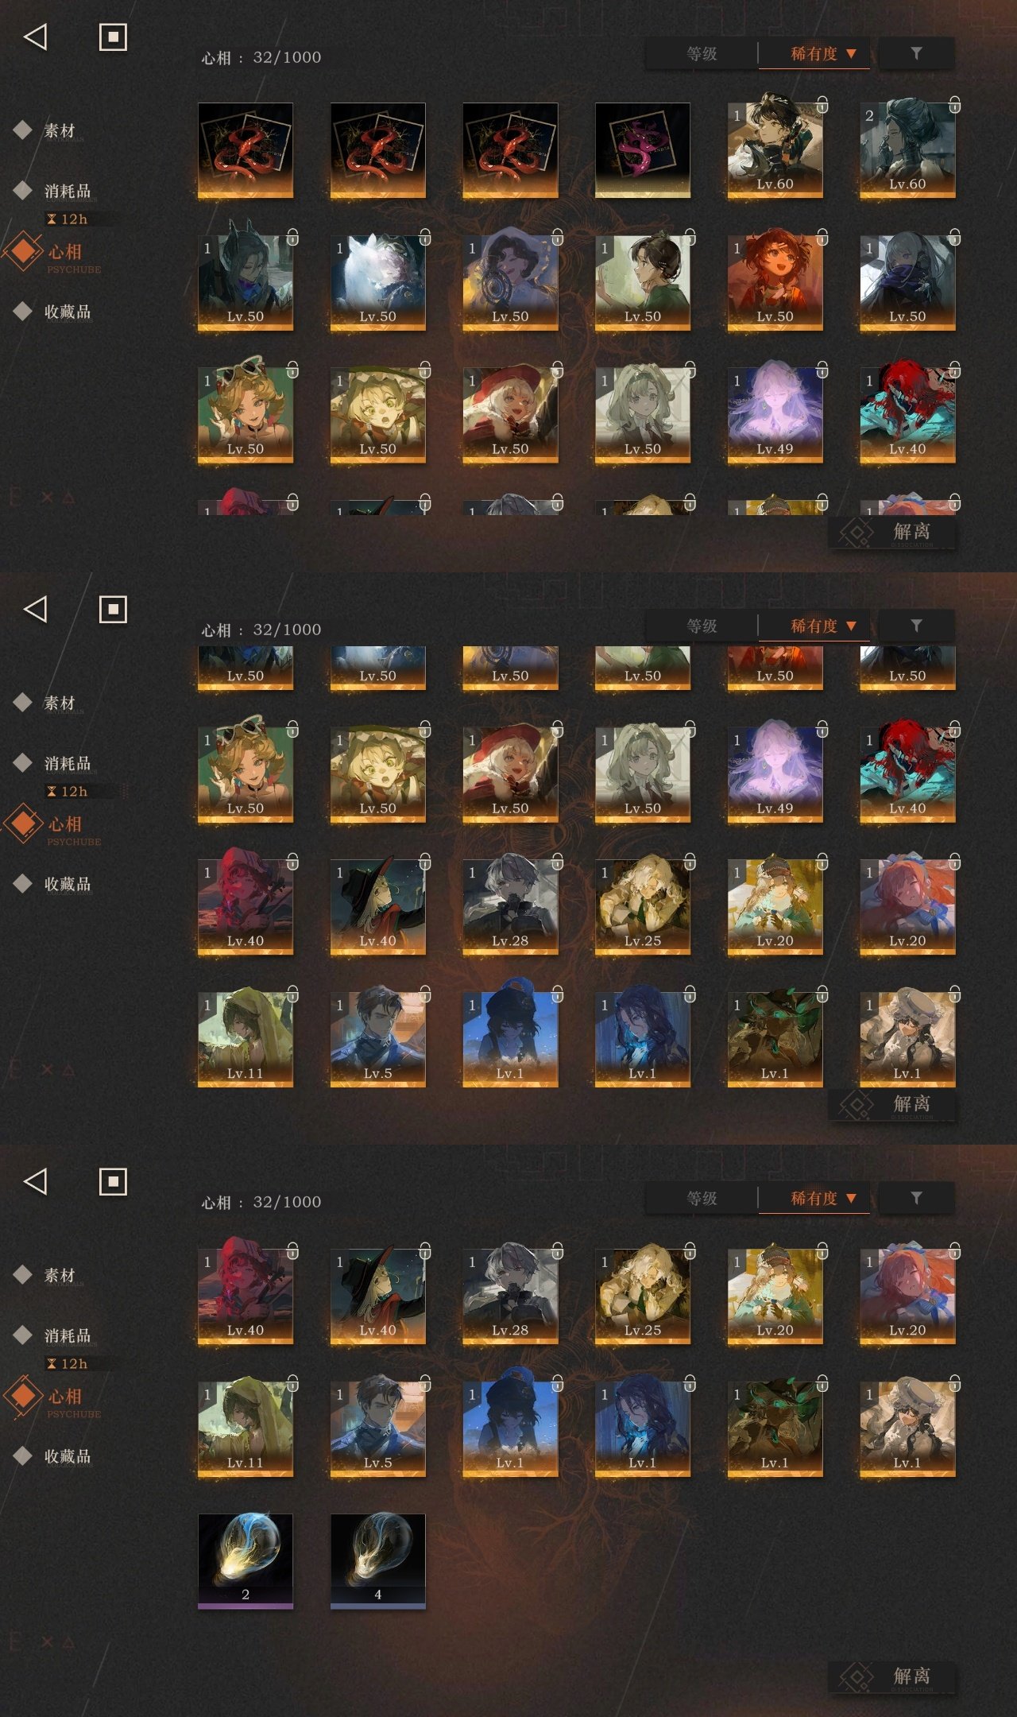Select the dark orb item with count 4
Viewport: 1017px width, 1717px height.
(x=377, y=1561)
